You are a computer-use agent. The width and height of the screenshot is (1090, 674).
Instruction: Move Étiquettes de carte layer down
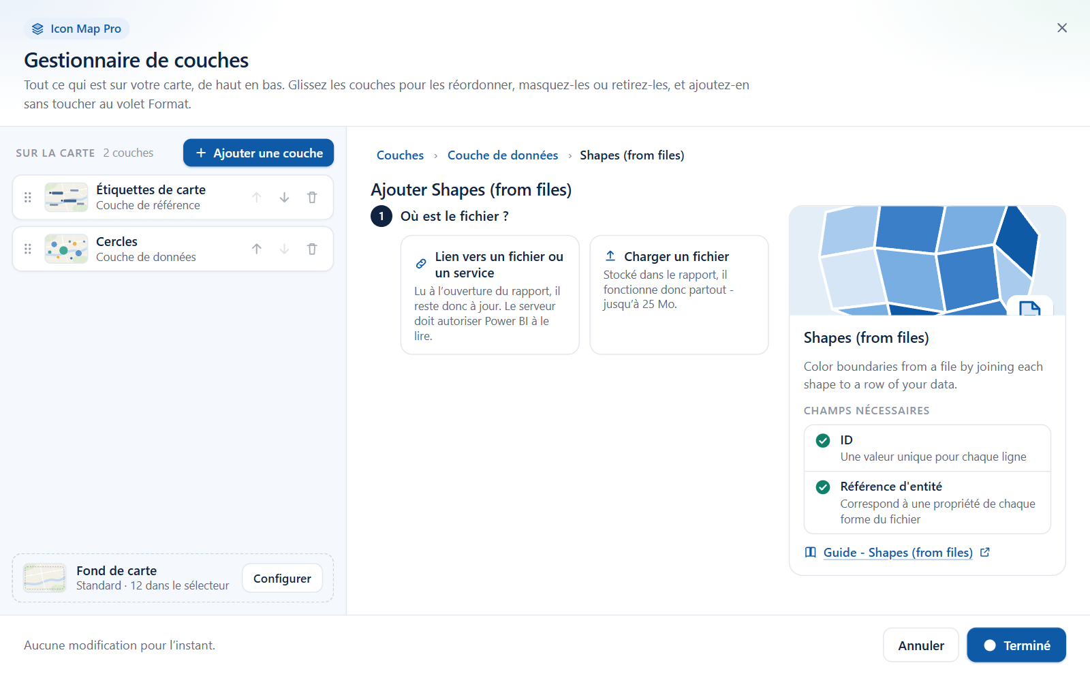tap(284, 198)
